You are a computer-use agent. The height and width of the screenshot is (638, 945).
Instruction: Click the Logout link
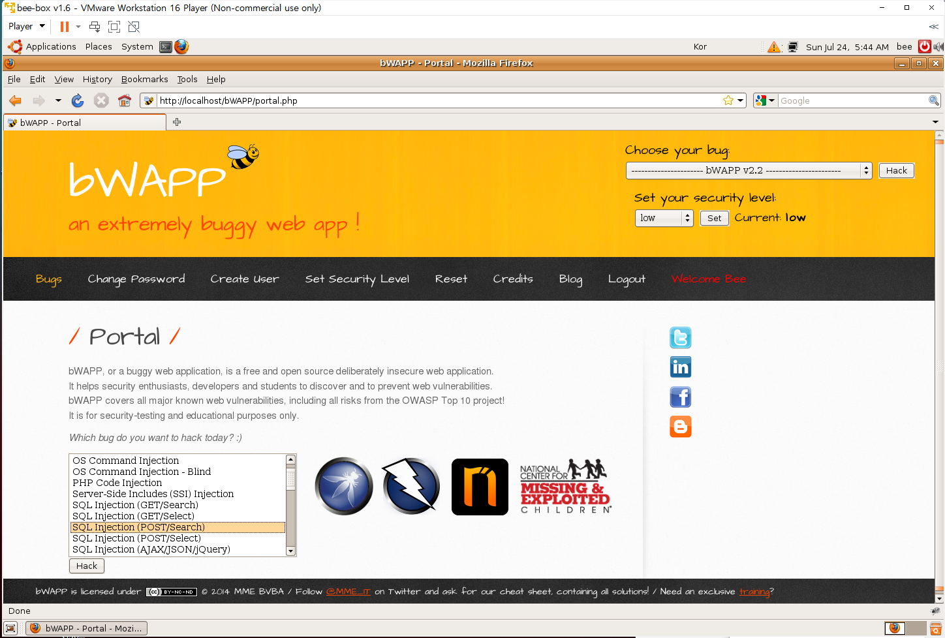pos(627,279)
